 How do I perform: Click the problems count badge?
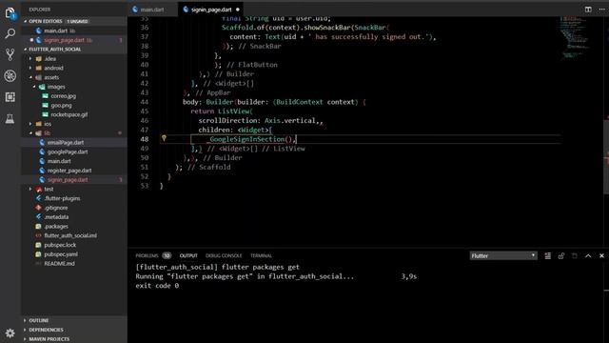167,255
